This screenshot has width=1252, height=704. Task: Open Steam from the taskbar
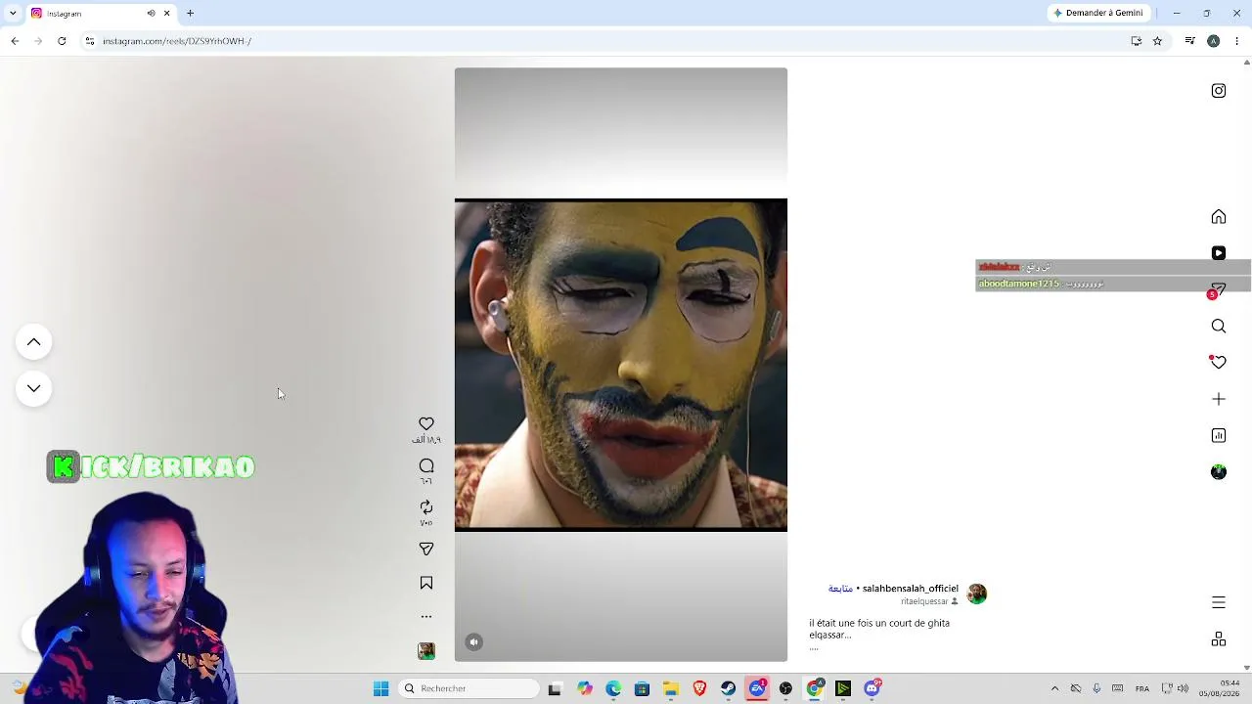[x=728, y=688]
